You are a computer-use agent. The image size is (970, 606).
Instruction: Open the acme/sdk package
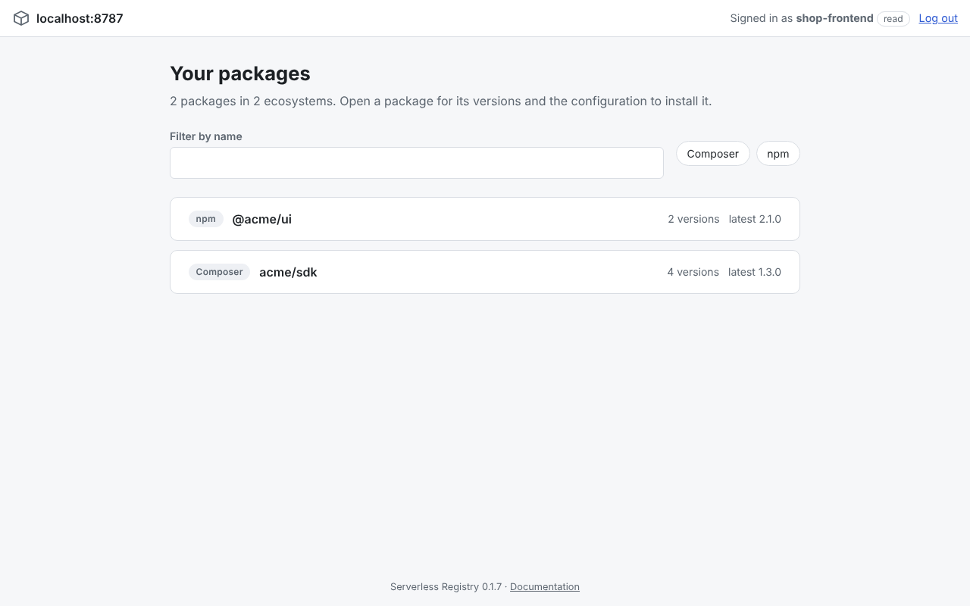[x=485, y=272]
